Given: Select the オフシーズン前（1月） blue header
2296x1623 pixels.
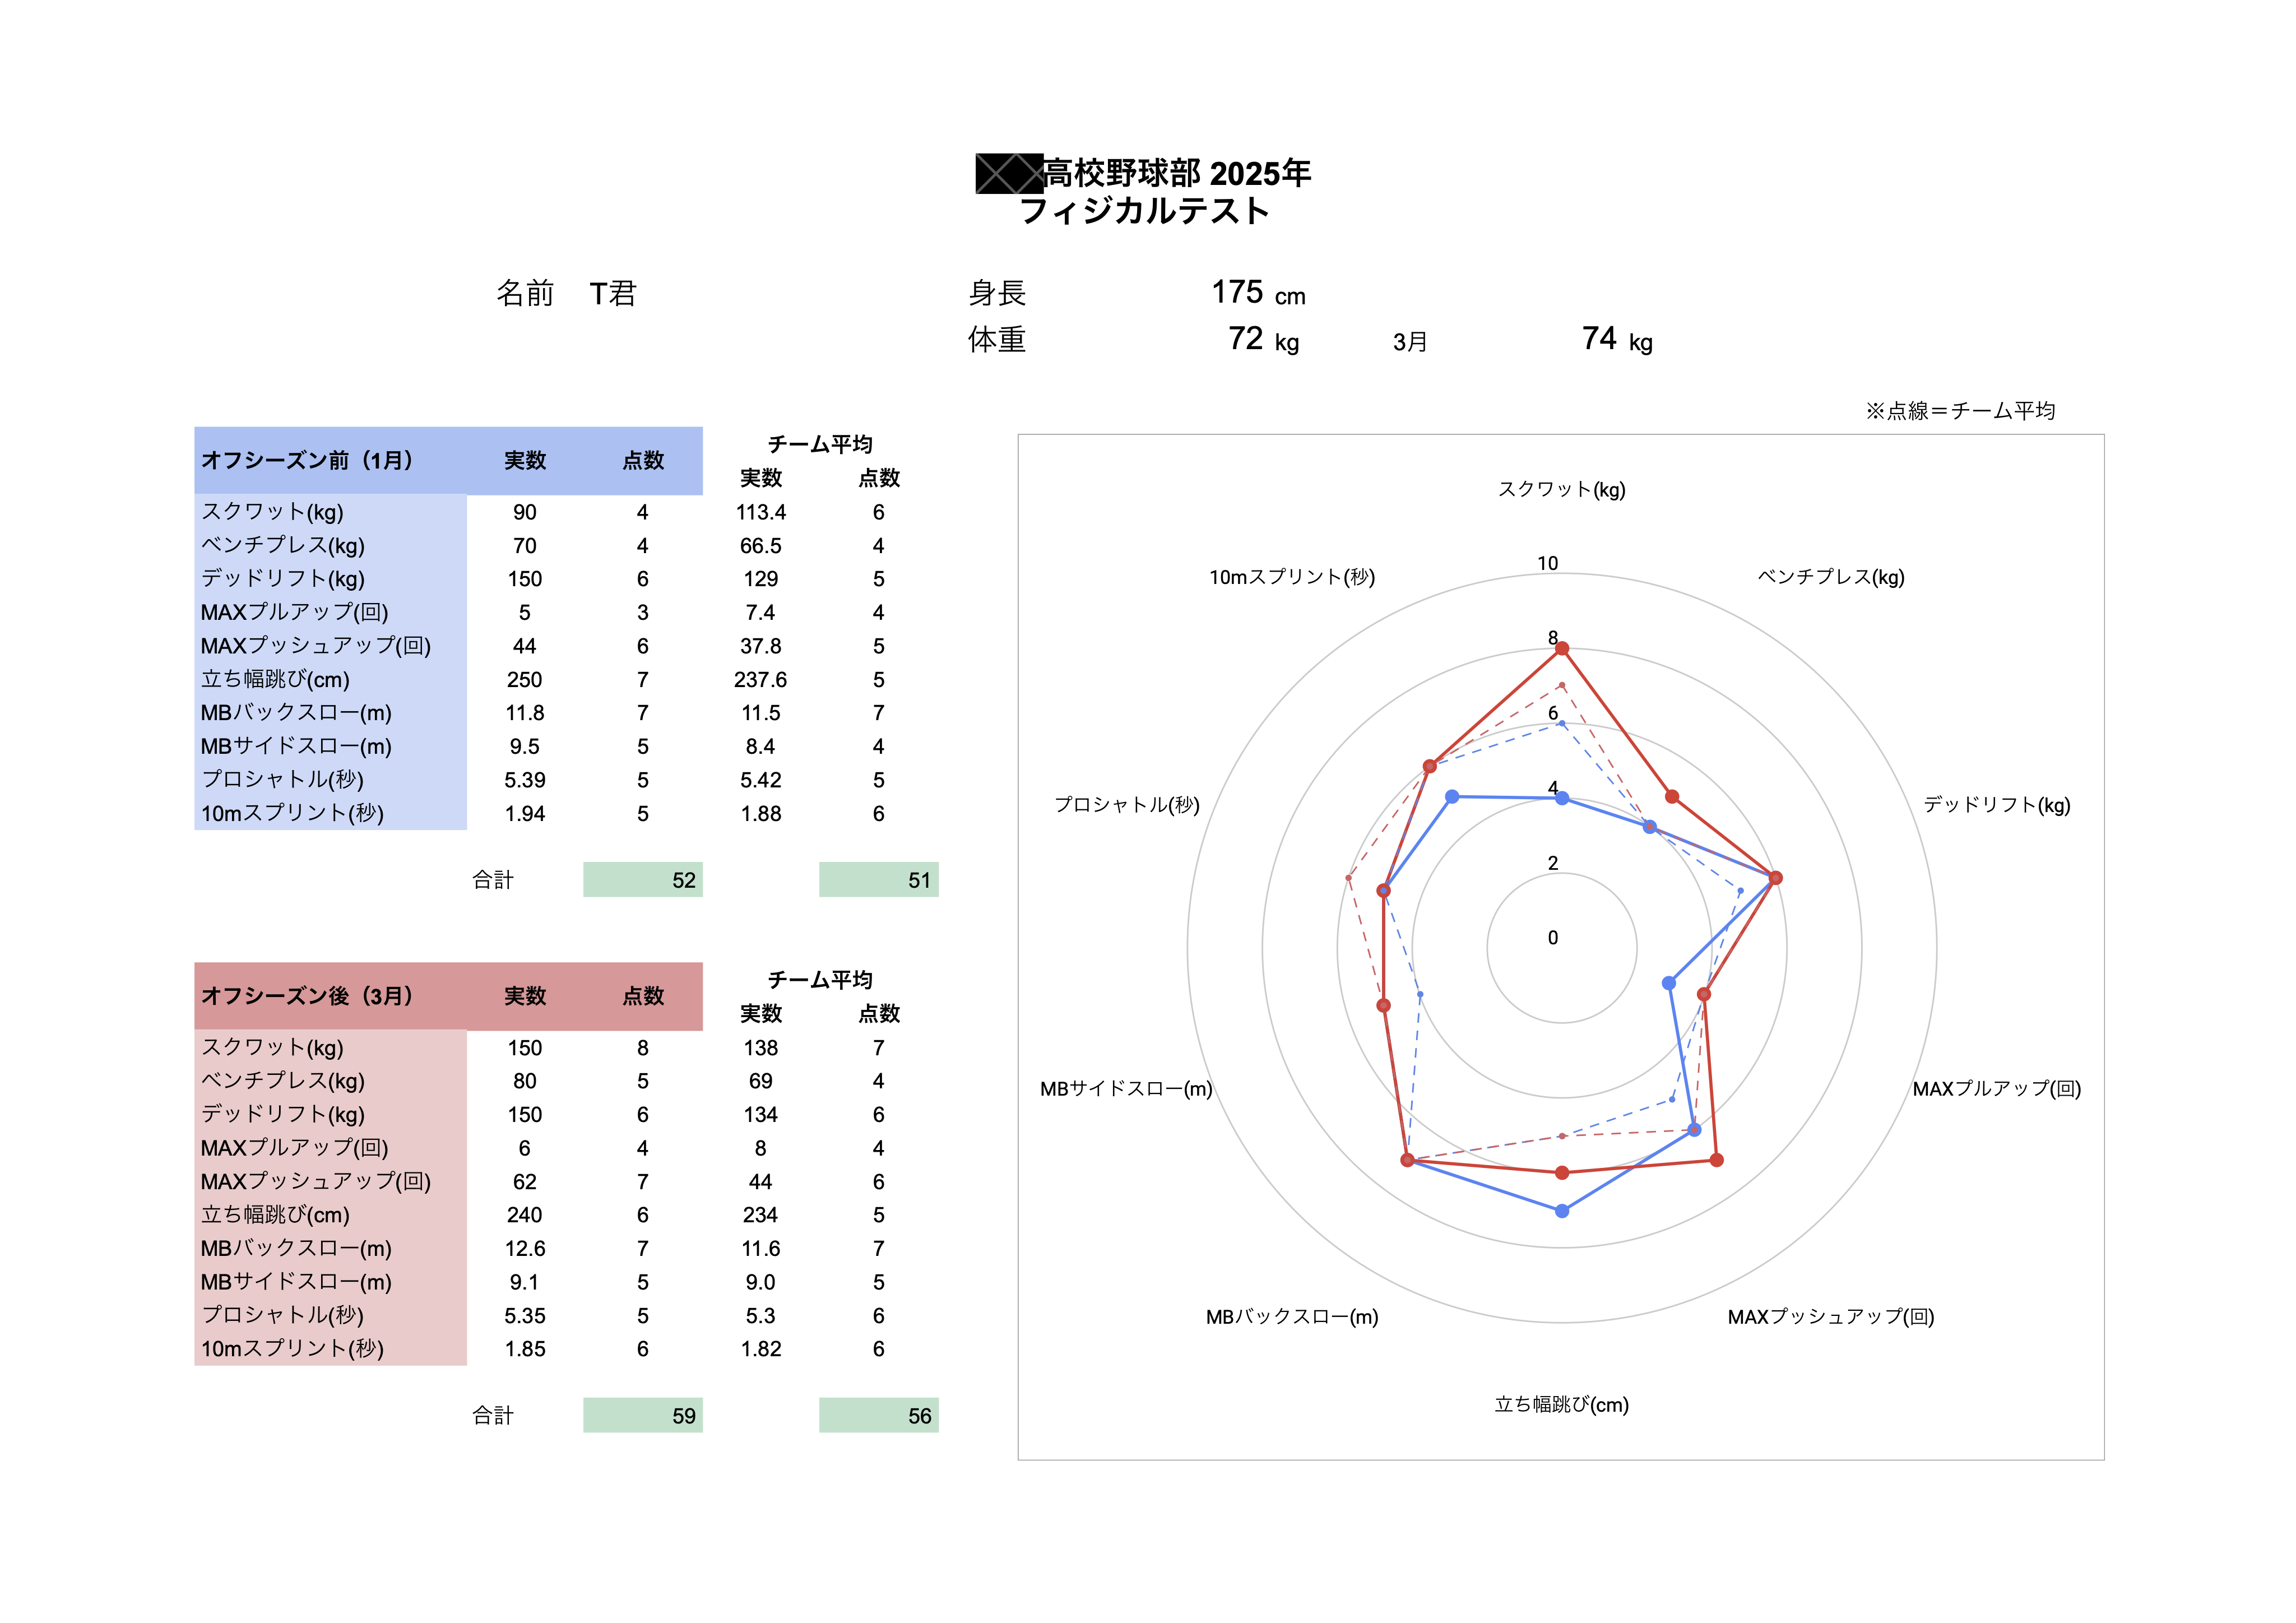Looking at the screenshot, I should [x=307, y=460].
